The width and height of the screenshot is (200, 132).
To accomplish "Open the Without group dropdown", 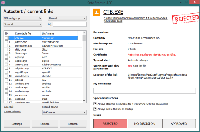I will pyautogui.click(x=23, y=18).
